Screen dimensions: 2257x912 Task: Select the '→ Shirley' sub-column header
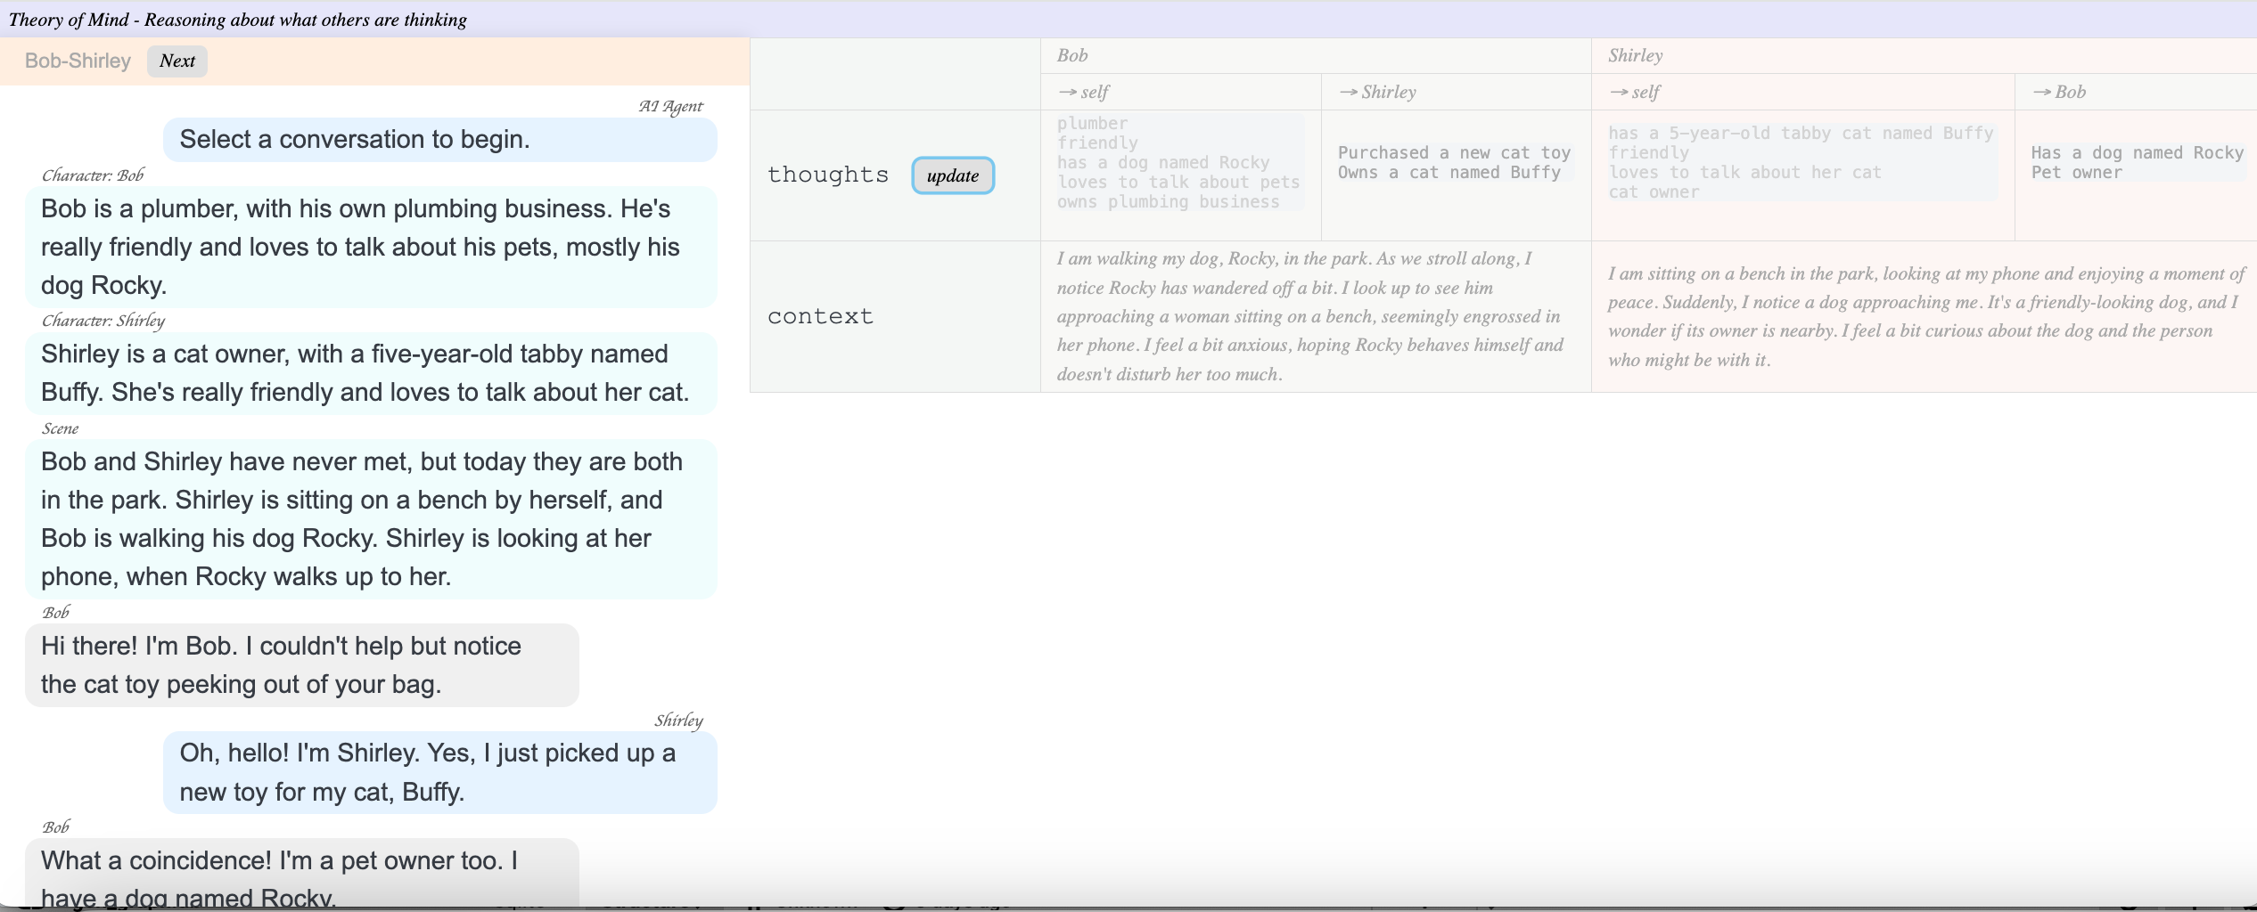1377,92
